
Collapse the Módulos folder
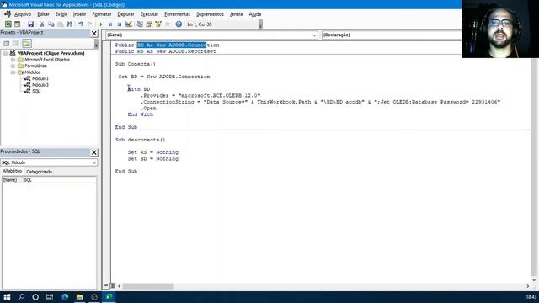13,72
